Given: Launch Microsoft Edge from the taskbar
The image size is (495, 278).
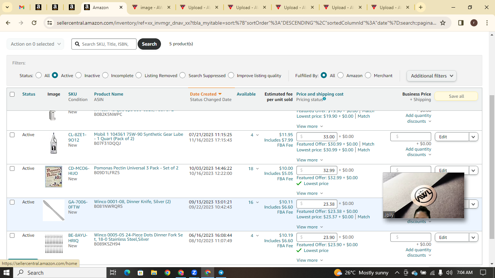Looking at the screenshot, I should pos(127,273).
